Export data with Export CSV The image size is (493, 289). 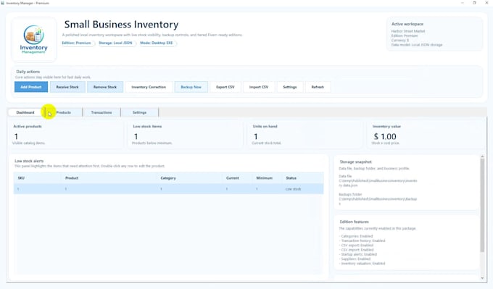tap(225, 87)
